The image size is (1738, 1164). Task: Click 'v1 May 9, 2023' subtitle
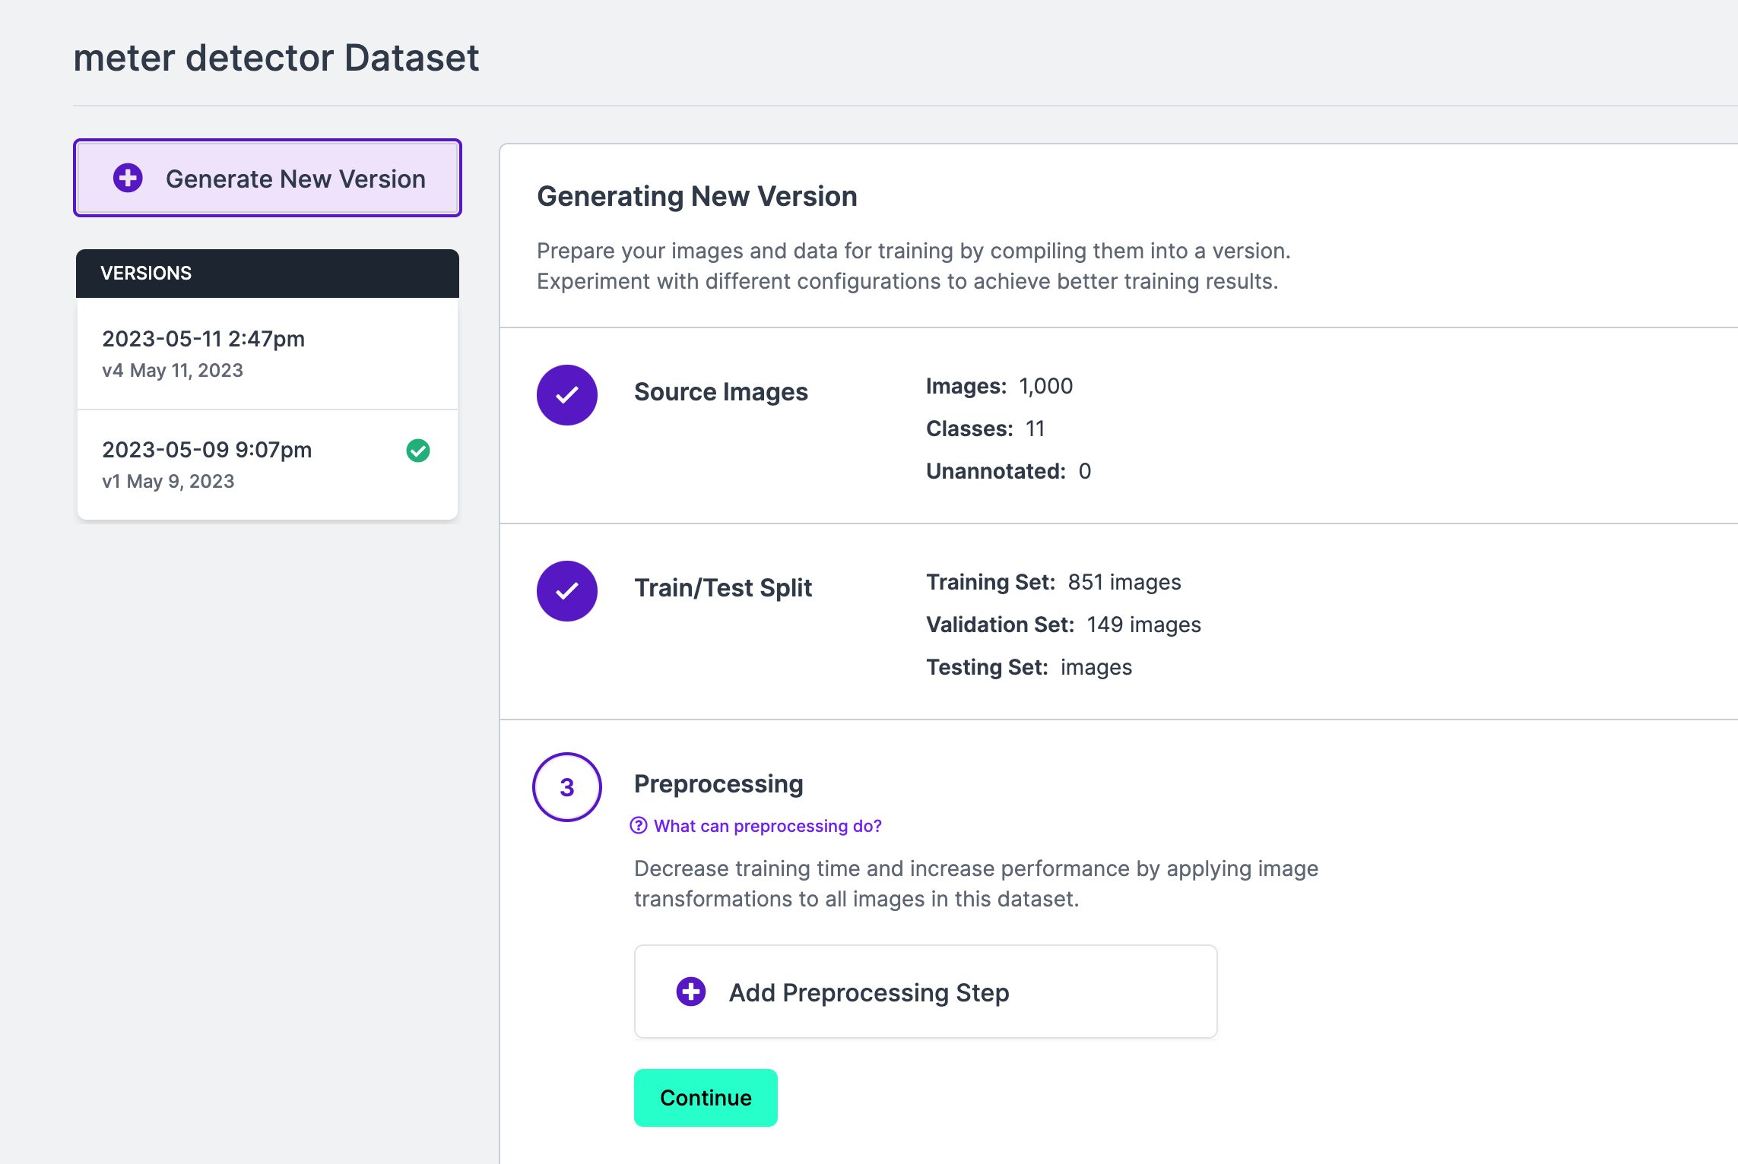168,481
